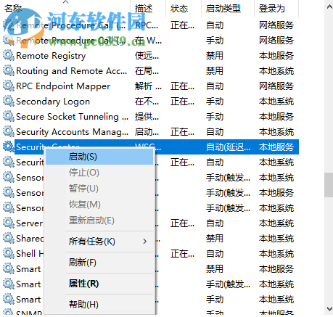This screenshot has width=333, height=317.
Task: Click 帮助(H) in the context menu
Action: coord(99,305)
